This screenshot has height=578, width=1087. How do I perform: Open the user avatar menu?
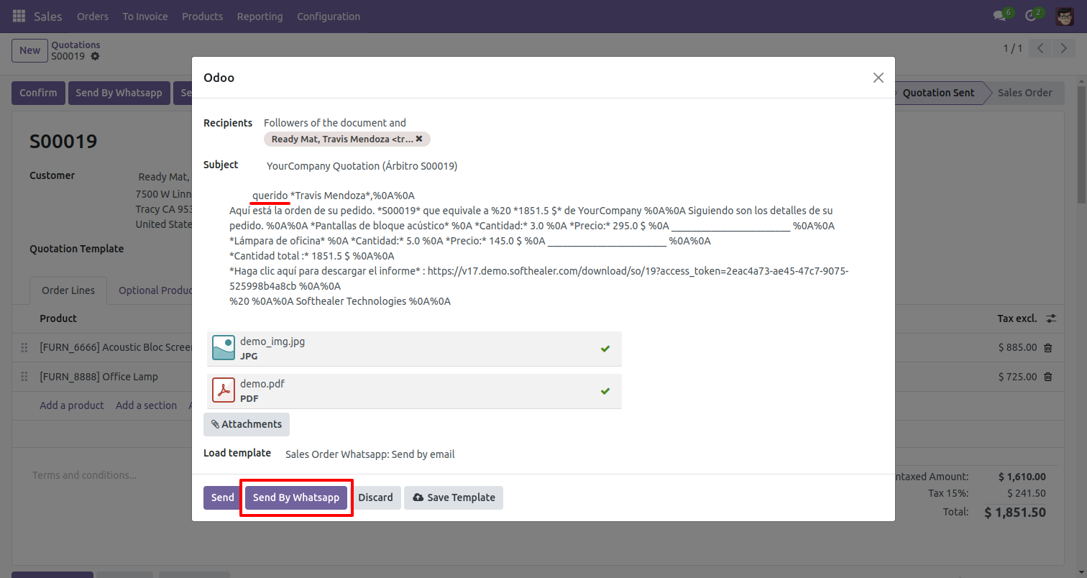pos(1065,16)
